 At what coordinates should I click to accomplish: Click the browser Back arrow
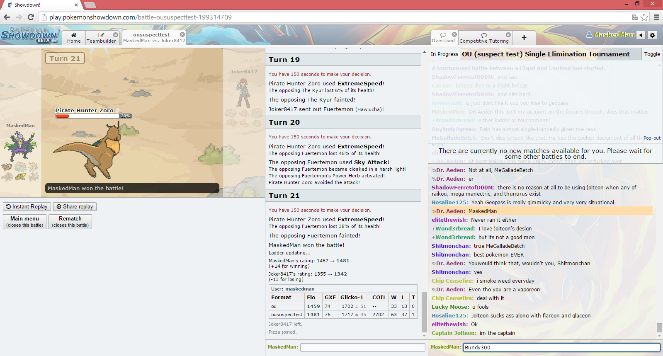[x=7, y=17]
